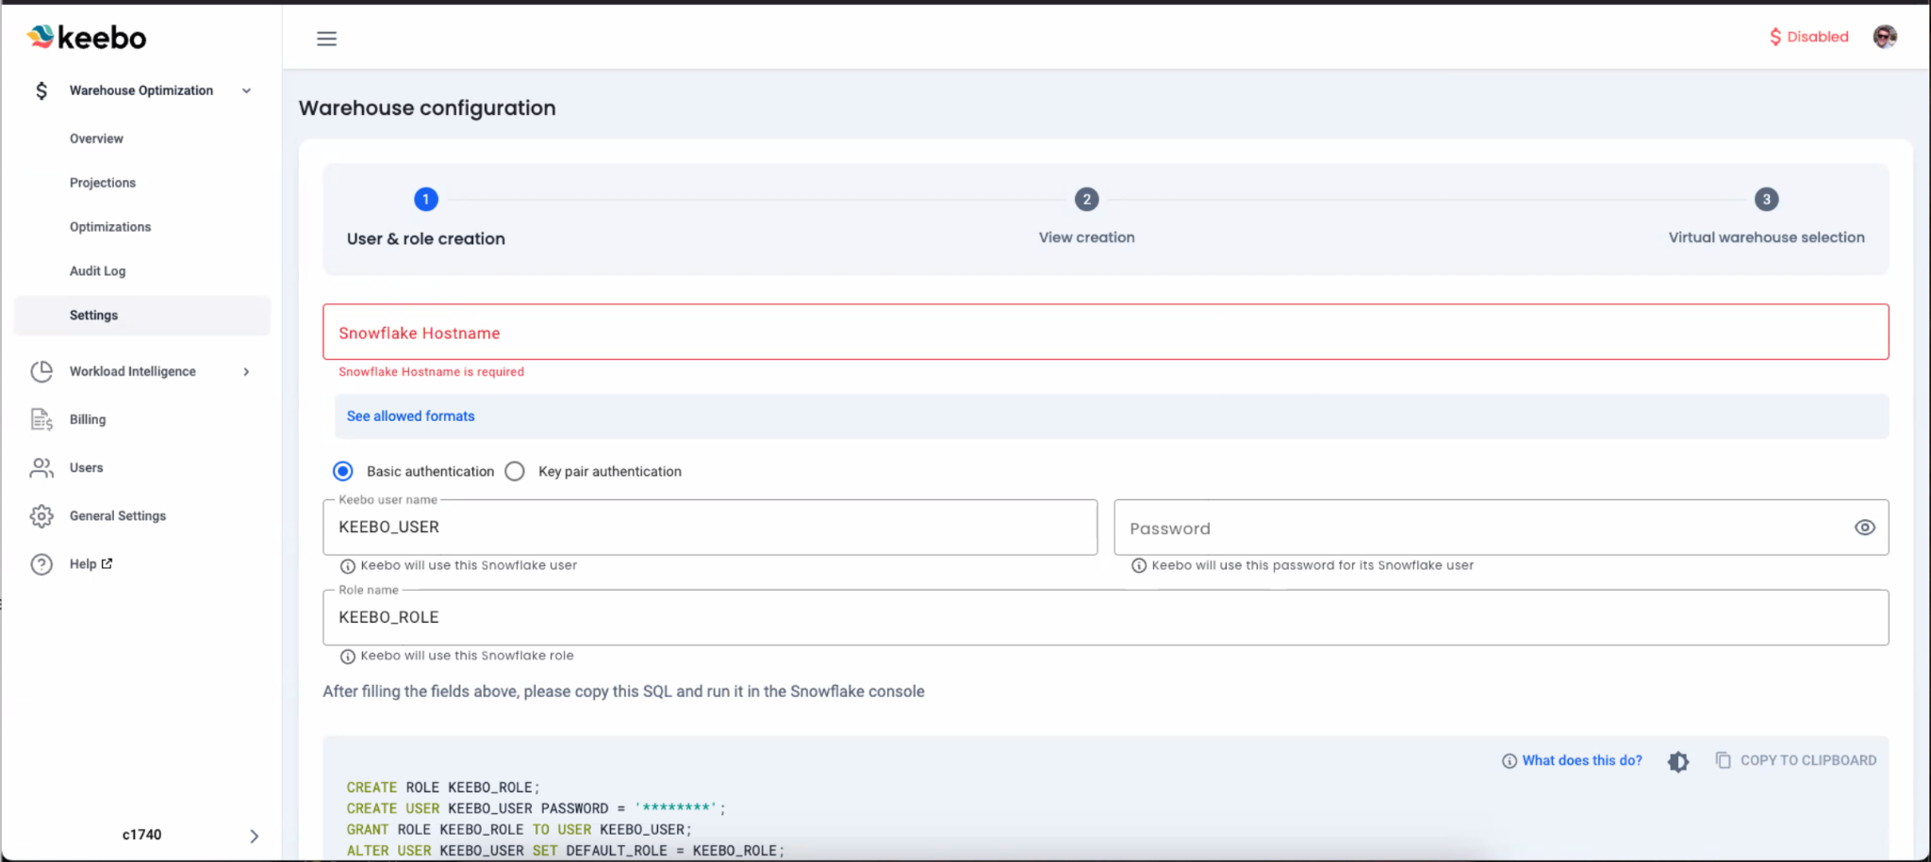Image resolution: width=1931 pixels, height=862 pixels.
Task: Show password with the eye icon
Action: coord(1864,528)
